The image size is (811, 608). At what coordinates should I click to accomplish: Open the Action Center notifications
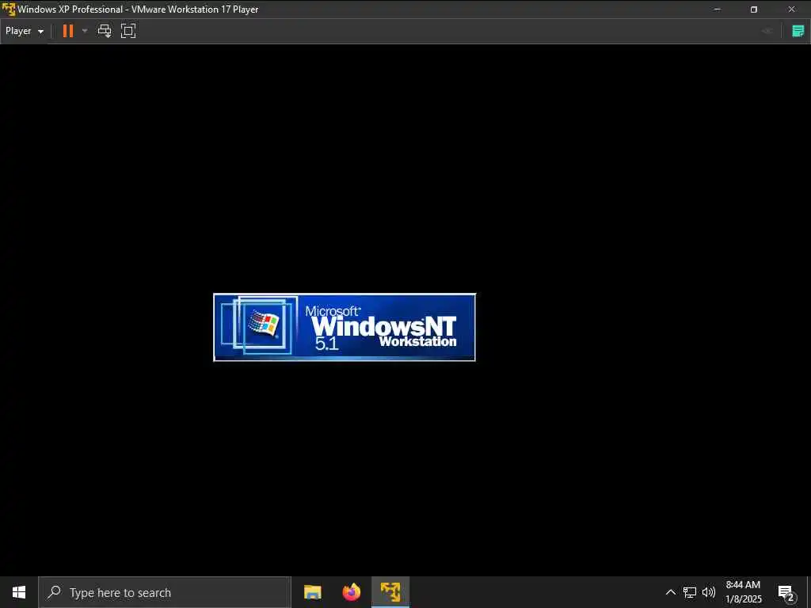coord(786,592)
